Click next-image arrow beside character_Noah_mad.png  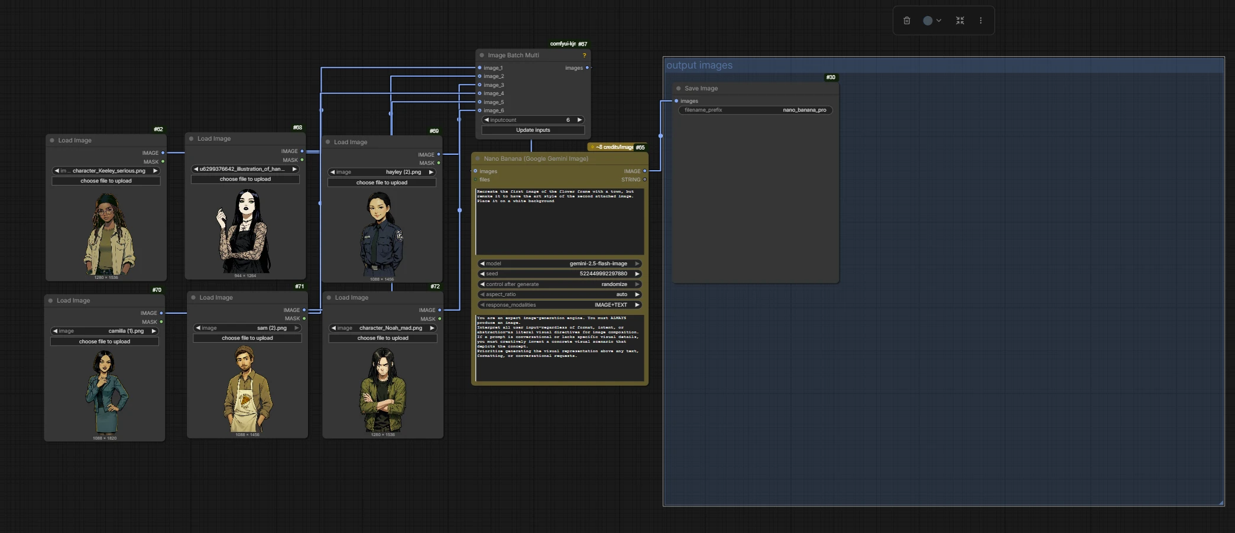(x=432, y=328)
